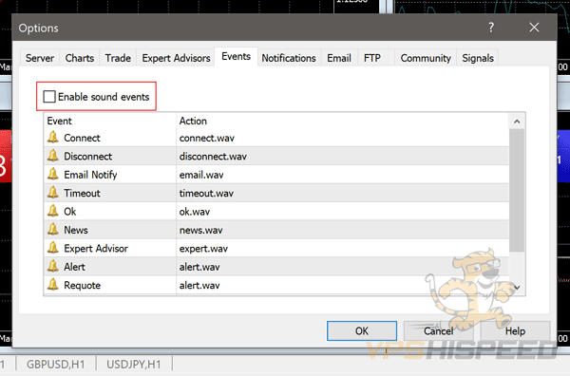Switch to GBPUSD,H1 chart tab behind dialog
The width and height of the screenshot is (570, 376).
pos(56,365)
